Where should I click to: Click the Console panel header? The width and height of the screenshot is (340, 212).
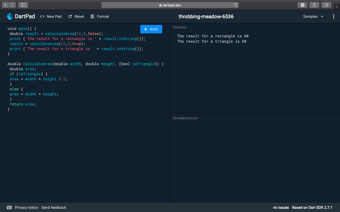(180, 27)
